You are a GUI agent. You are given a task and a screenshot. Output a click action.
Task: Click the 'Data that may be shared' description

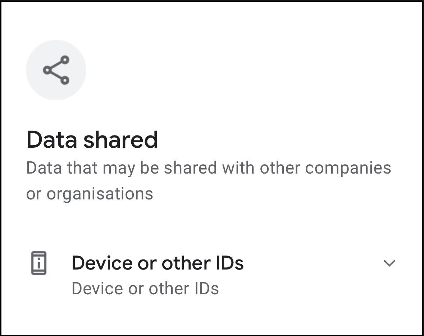tap(209, 168)
